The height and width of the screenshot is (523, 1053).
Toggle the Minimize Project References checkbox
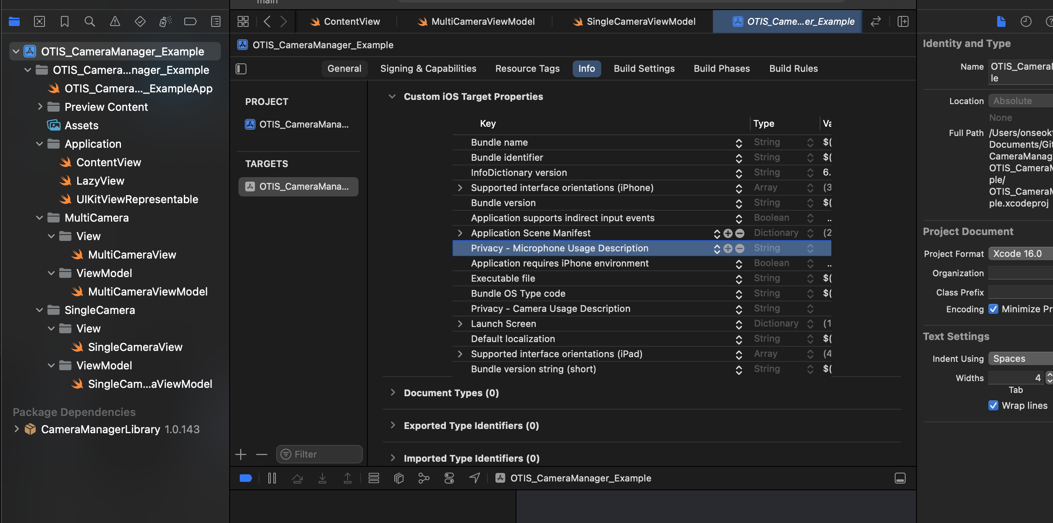click(x=993, y=309)
